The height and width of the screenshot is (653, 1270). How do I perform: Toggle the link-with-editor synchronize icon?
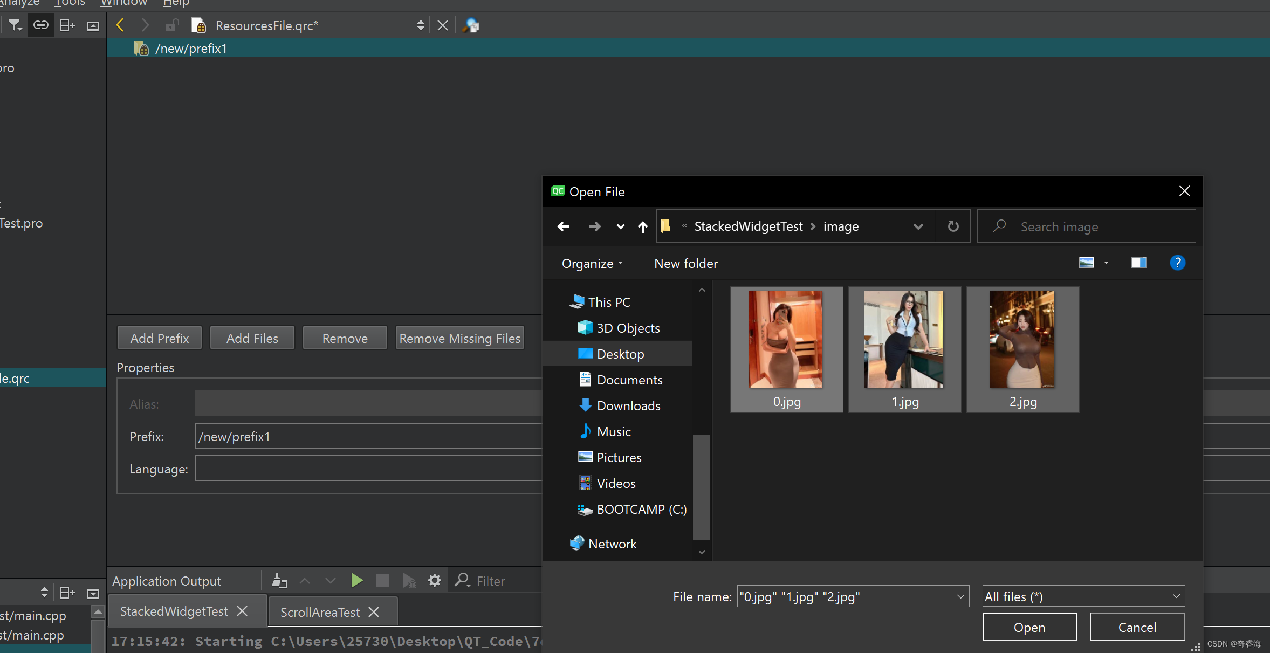point(41,25)
